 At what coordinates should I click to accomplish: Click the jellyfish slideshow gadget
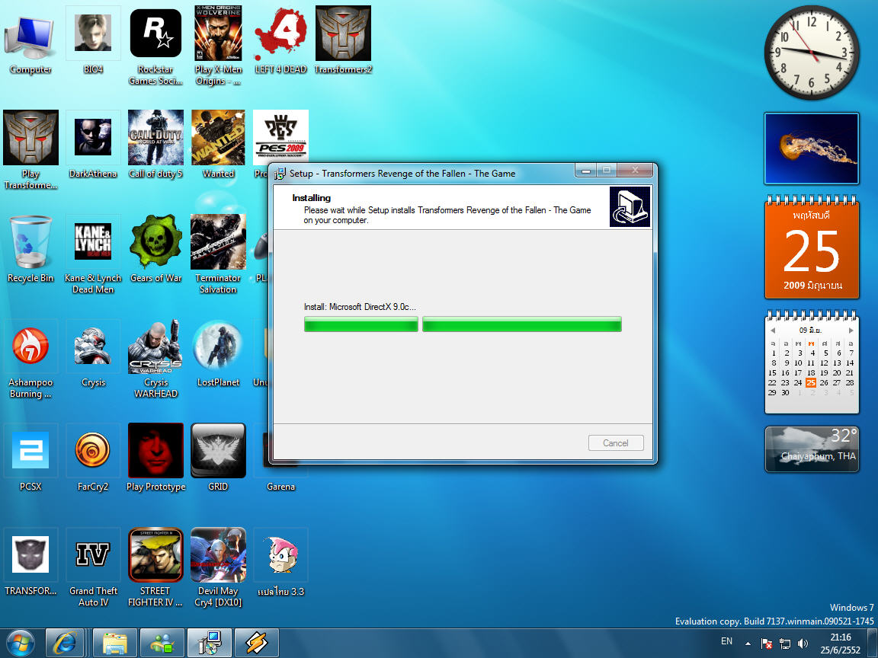(x=812, y=149)
